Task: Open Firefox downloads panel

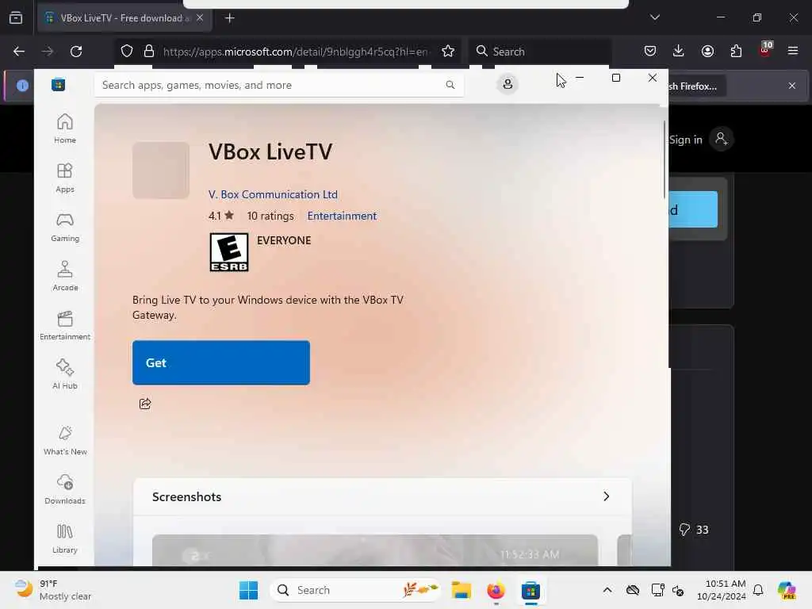Action: [679, 52]
